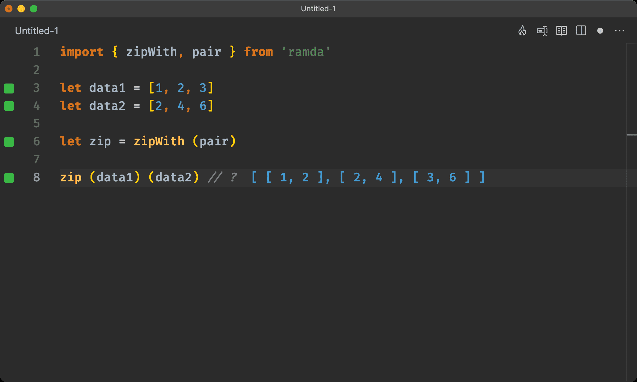Click the 'data1' variable declaration on line 3

pyautogui.click(x=107, y=88)
